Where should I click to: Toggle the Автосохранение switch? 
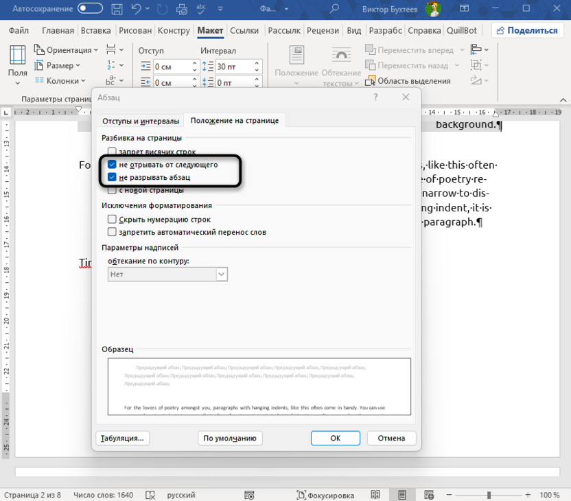coord(91,9)
